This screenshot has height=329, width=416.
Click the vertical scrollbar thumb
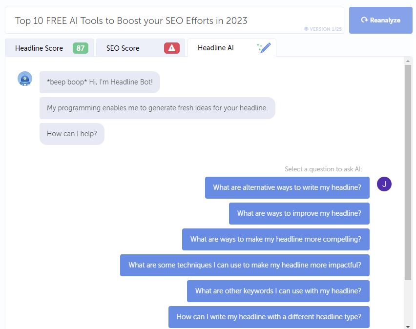[408, 172]
